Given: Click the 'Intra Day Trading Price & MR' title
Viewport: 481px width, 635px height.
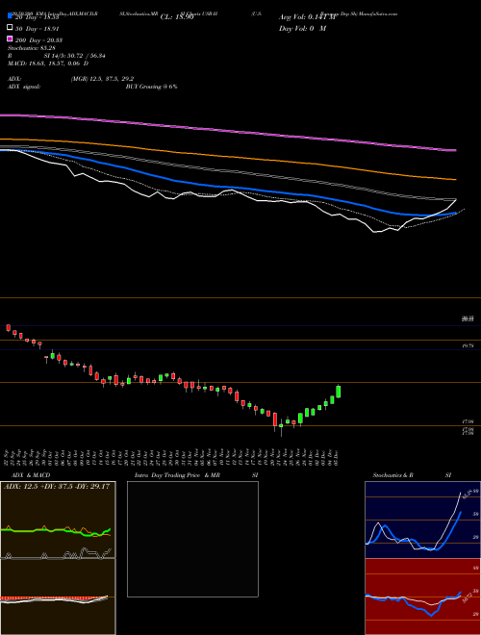Looking at the screenshot, I should tap(177, 475).
